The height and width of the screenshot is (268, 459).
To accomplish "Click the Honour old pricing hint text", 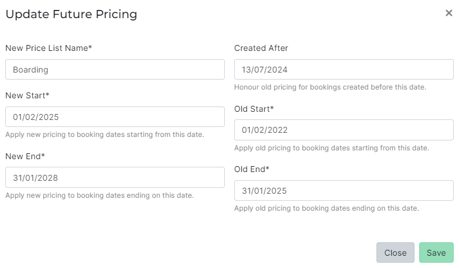I will click(x=330, y=87).
